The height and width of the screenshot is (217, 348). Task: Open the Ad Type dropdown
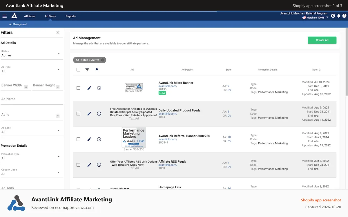pyautogui.click(x=31, y=69)
